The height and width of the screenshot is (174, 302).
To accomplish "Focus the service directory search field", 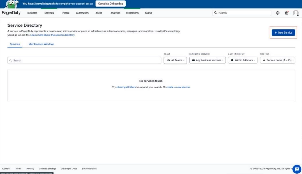I will point(84,61).
